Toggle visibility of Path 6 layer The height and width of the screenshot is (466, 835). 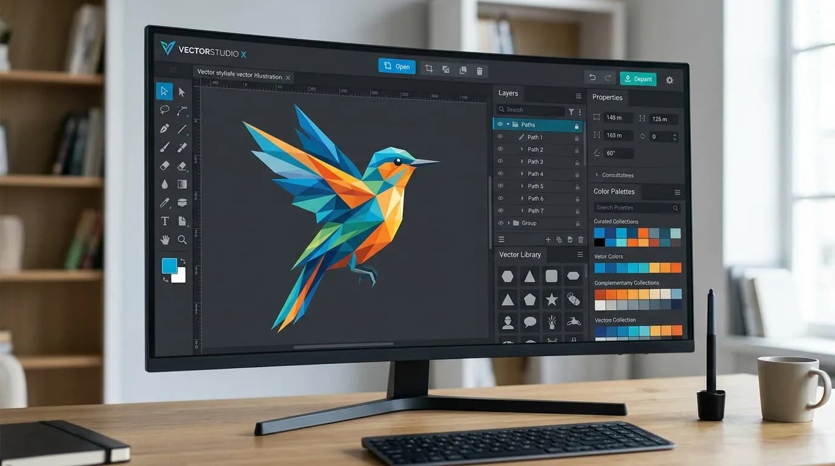501,198
